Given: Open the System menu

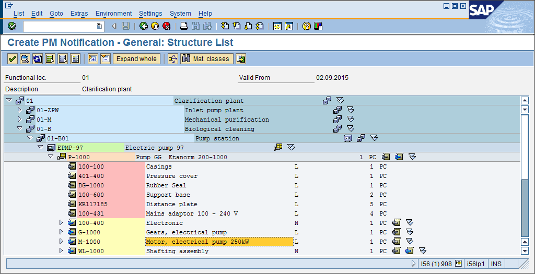Looking at the screenshot, I should pyautogui.click(x=180, y=14).
